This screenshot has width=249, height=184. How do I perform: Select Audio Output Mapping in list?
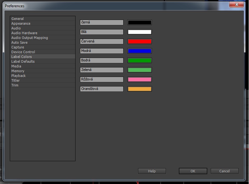43,38
